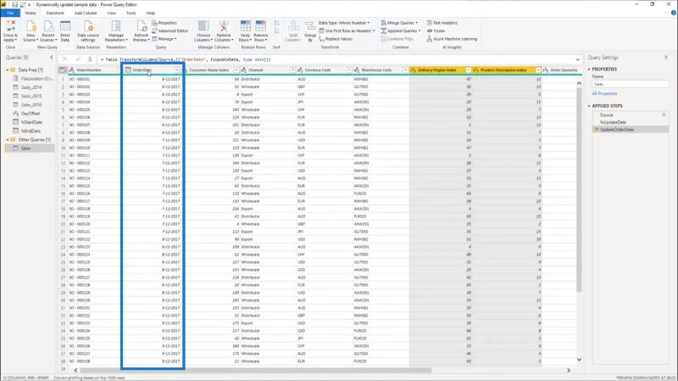Click the Customer Name Index column header

(x=208, y=70)
